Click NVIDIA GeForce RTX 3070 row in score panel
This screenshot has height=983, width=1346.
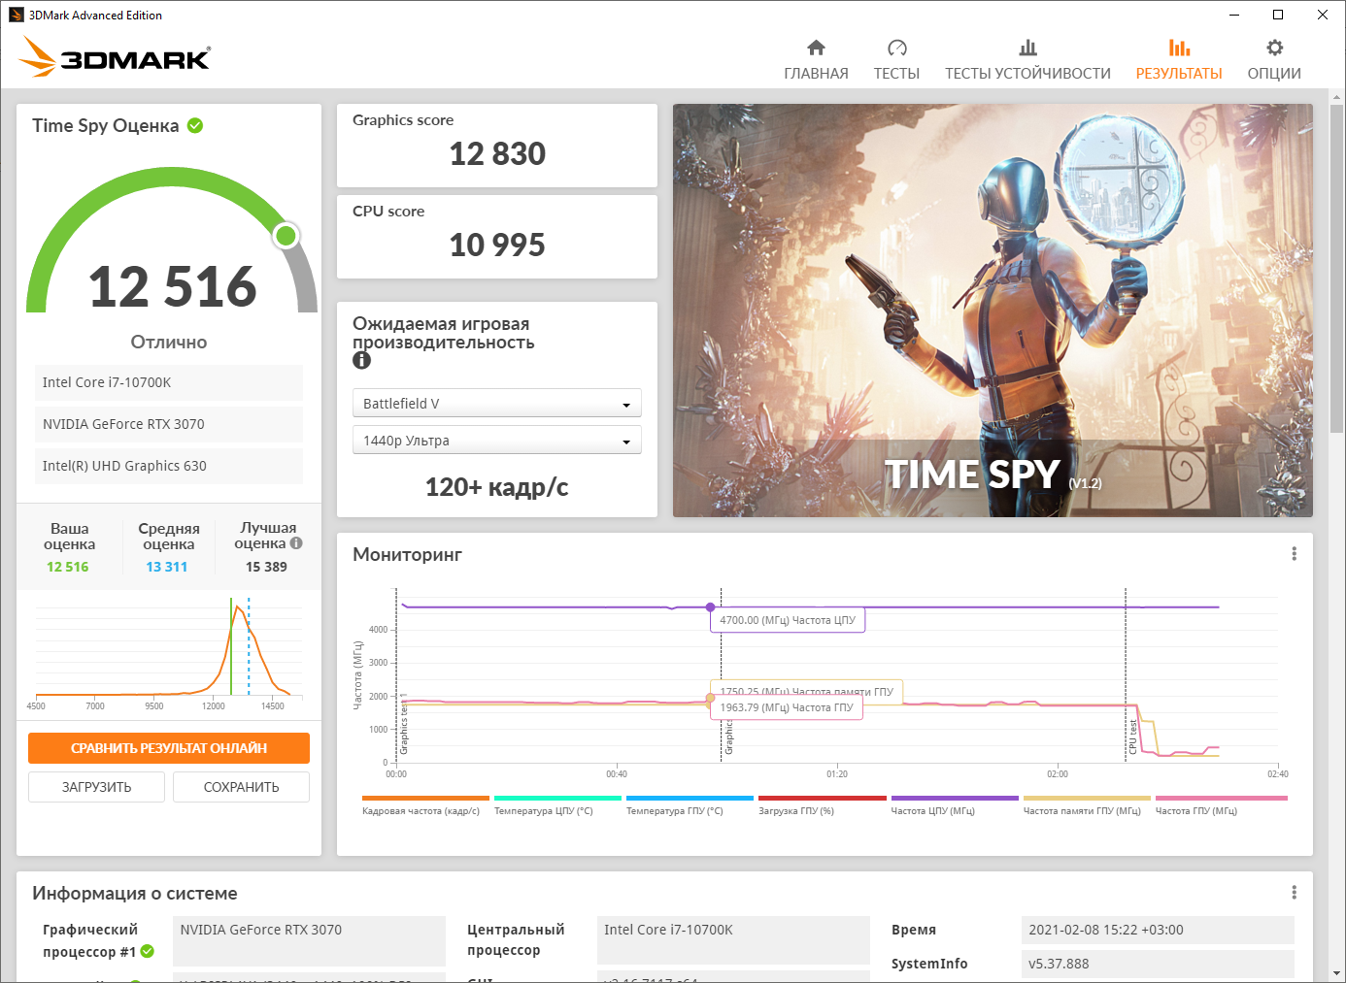point(169,424)
